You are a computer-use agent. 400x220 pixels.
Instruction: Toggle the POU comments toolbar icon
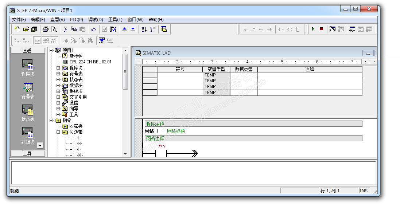37,40
